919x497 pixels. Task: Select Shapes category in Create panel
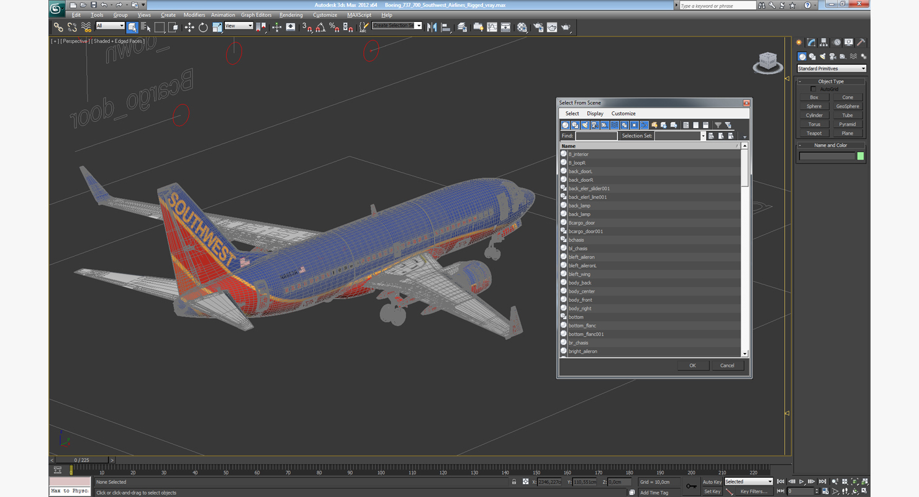point(812,57)
